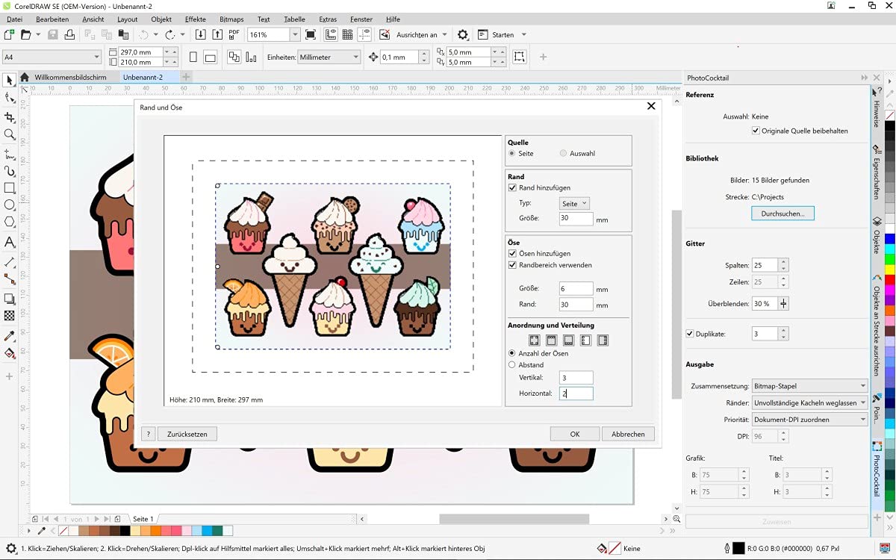
Task: Select the Artistic Media tool
Action: [x=10, y=171]
